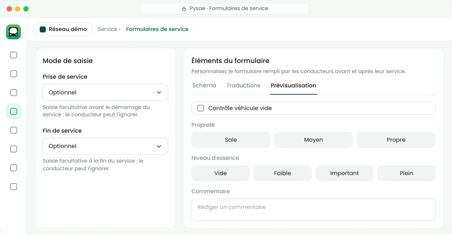Click the Commentaire label
Image resolution: width=452 pixels, height=235 pixels.
[x=211, y=191]
